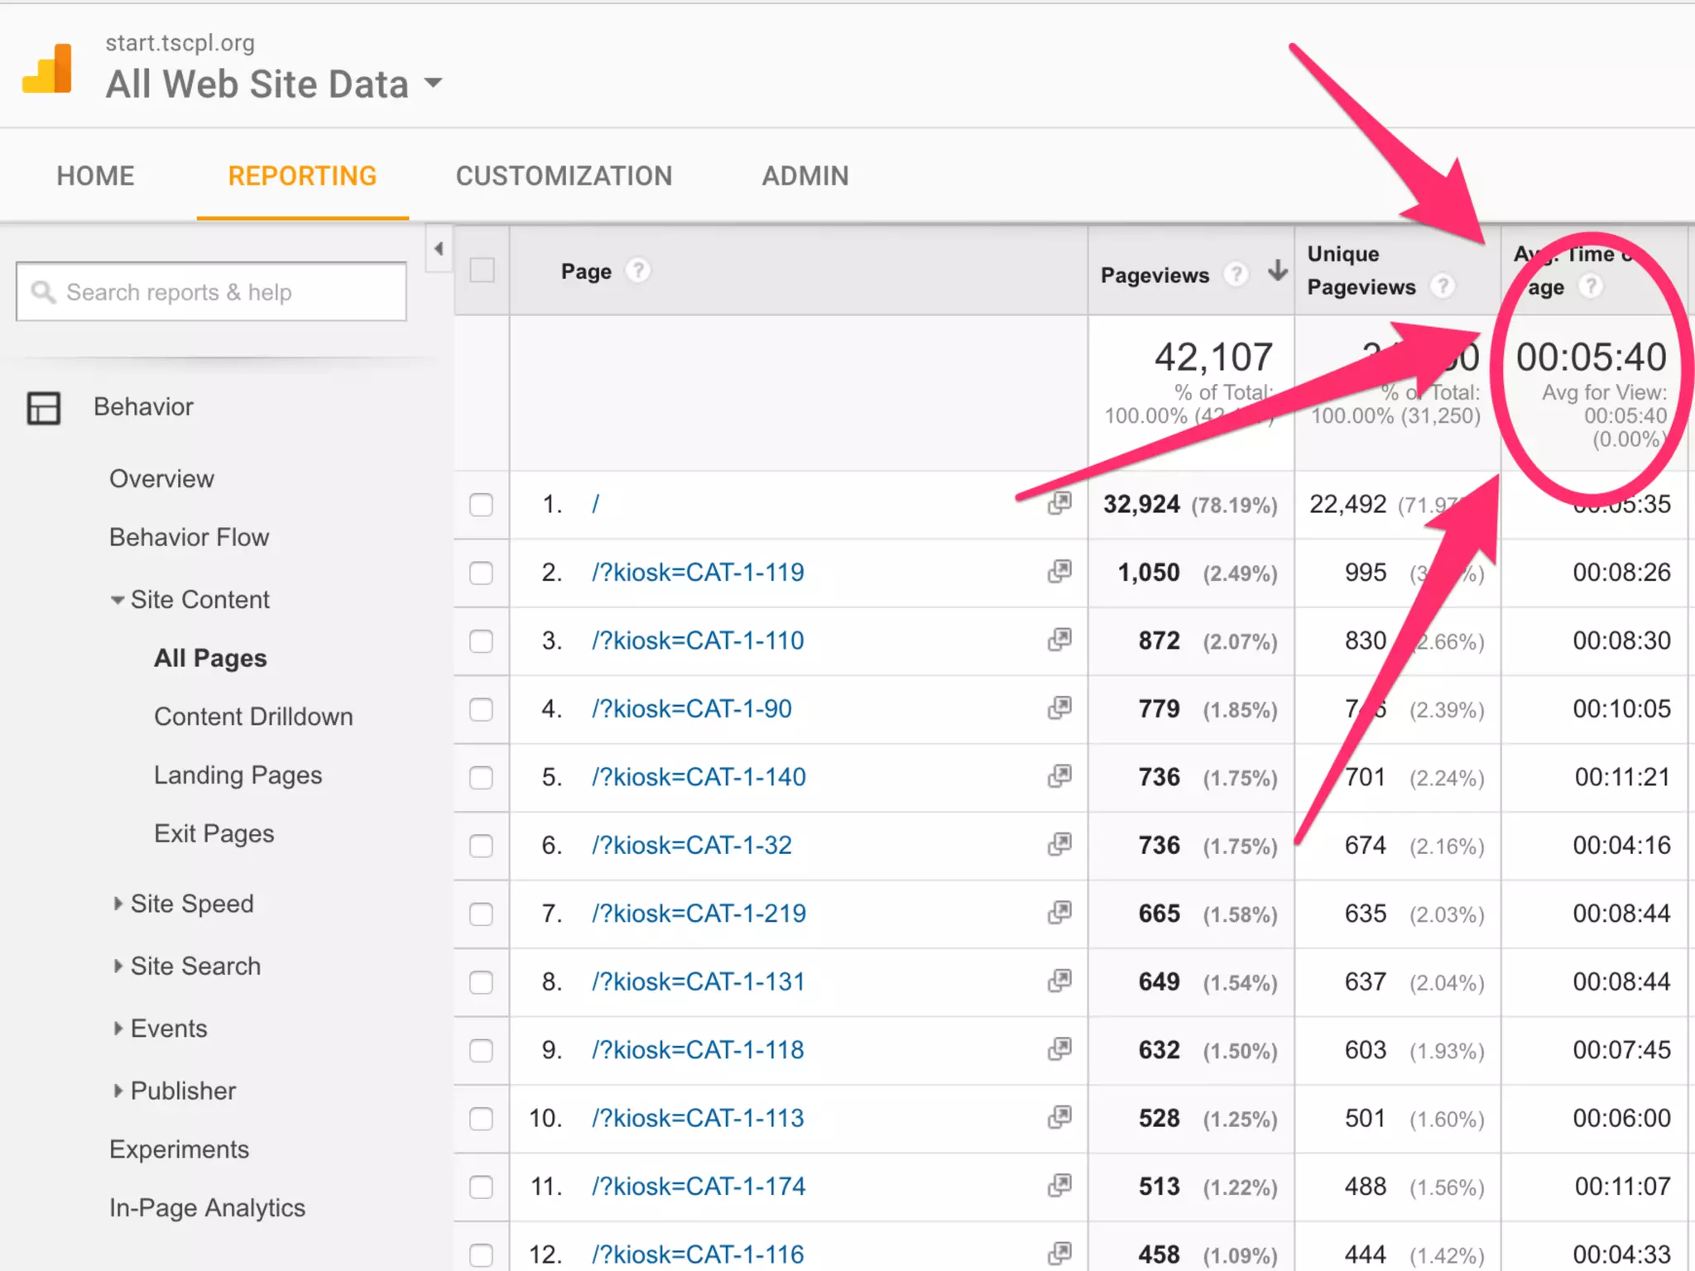Click help icon beside Unique Pageviews header
The image size is (1695, 1271).
click(x=1443, y=286)
